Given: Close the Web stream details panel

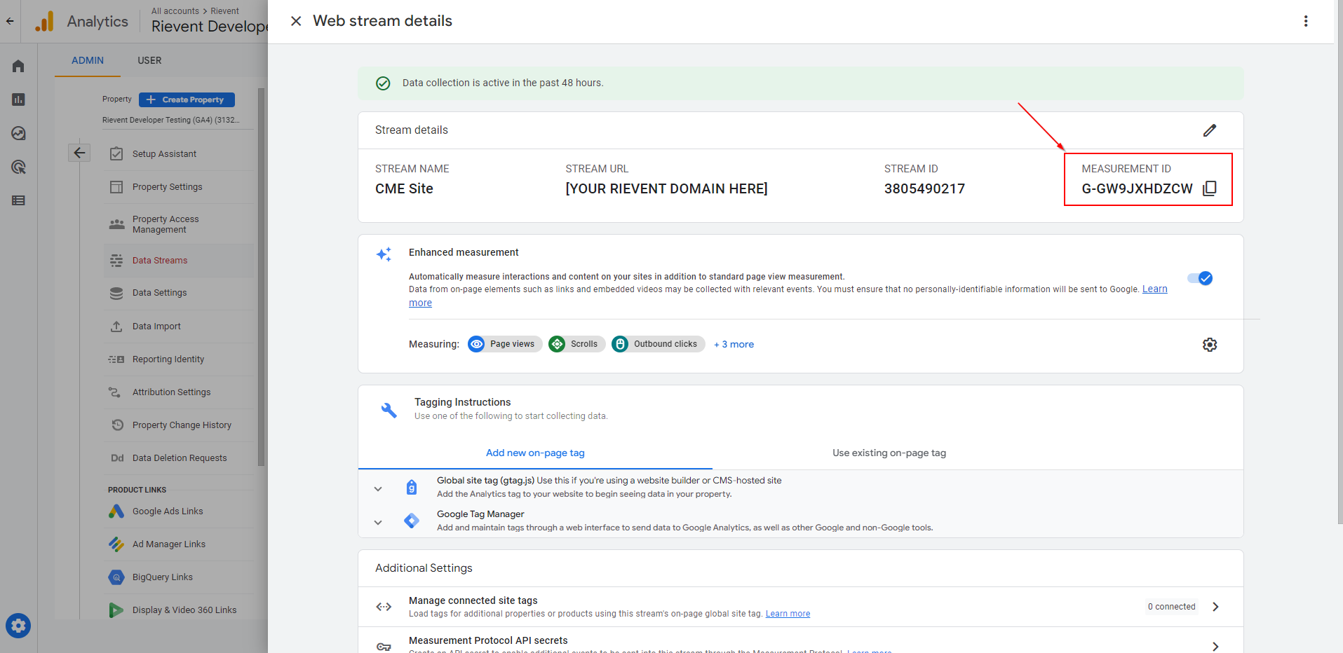Looking at the screenshot, I should tap(296, 21).
